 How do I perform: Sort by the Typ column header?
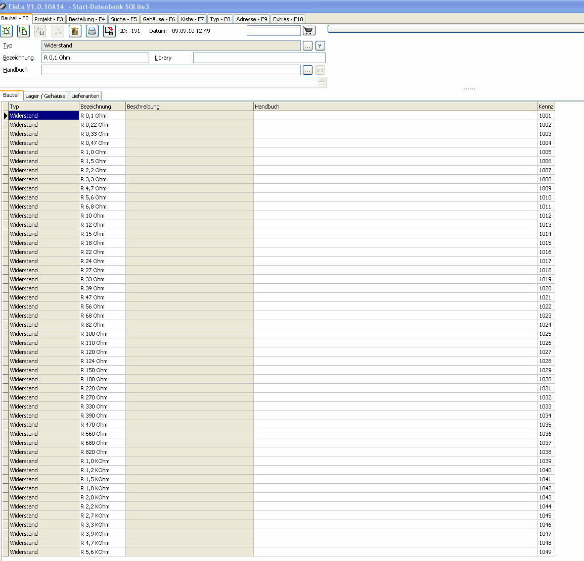[x=44, y=107]
